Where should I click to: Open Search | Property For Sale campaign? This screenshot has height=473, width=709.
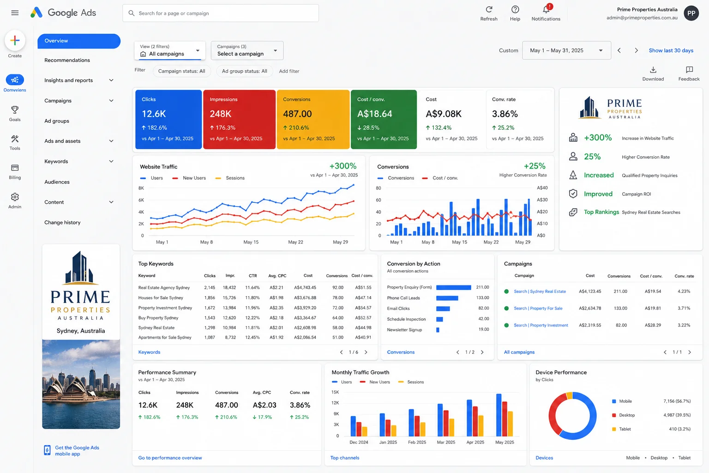click(538, 308)
